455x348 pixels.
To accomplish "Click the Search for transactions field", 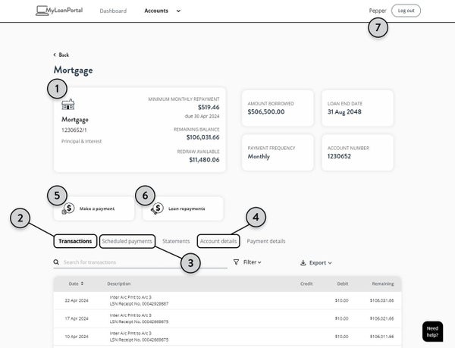I will click(140, 262).
